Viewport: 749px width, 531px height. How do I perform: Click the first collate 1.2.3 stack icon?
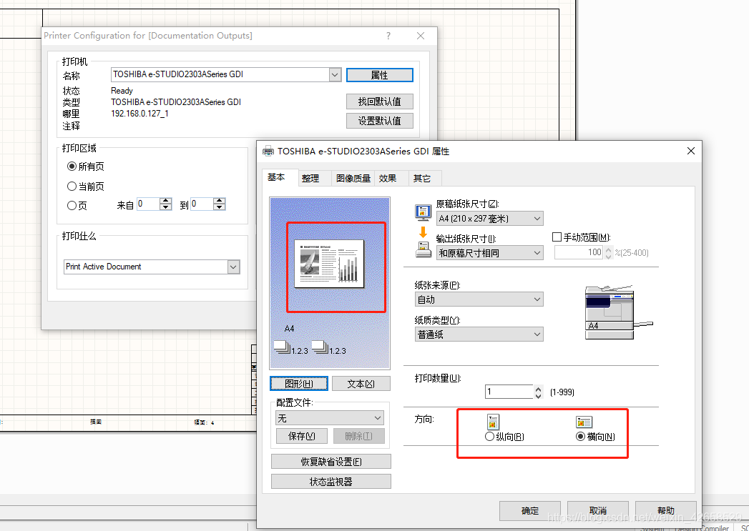pos(290,348)
